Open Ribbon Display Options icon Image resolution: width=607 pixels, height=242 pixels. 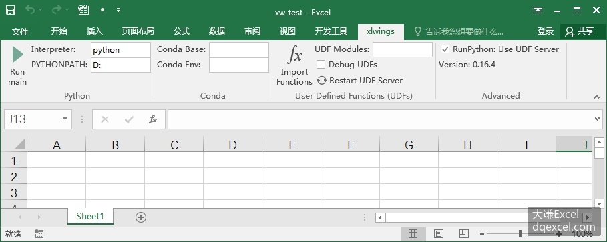[x=538, y=11]
